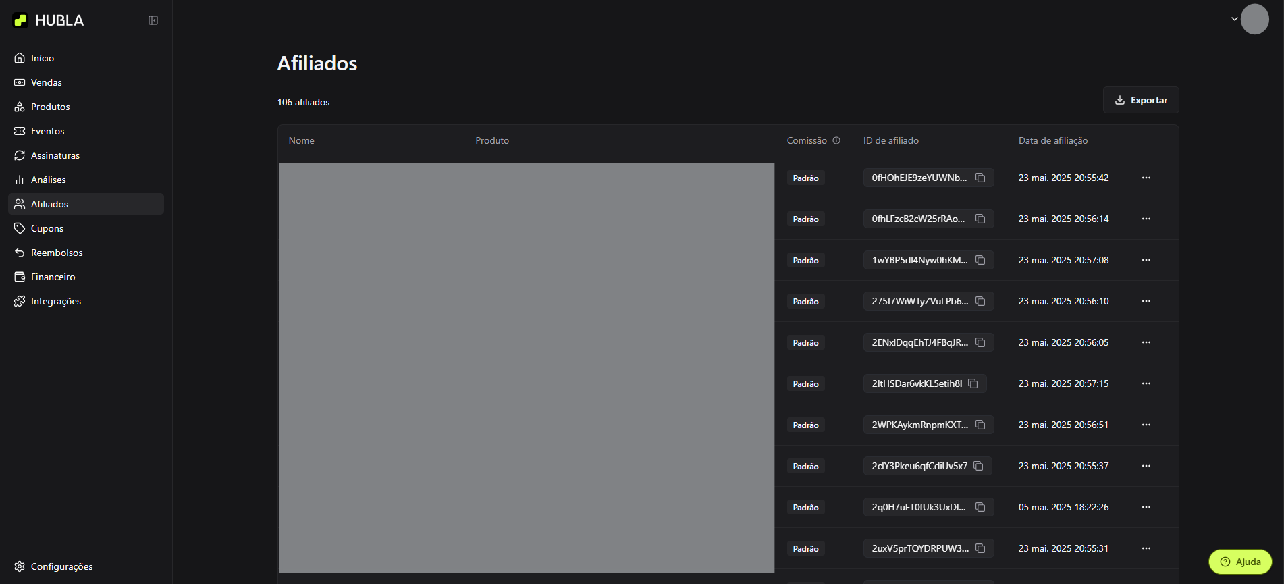1284x584 pixels.
Task: Copy affiliate ID starting with 0fHOhEJE9
Action: pyautogui.click(x=980, y=178)
